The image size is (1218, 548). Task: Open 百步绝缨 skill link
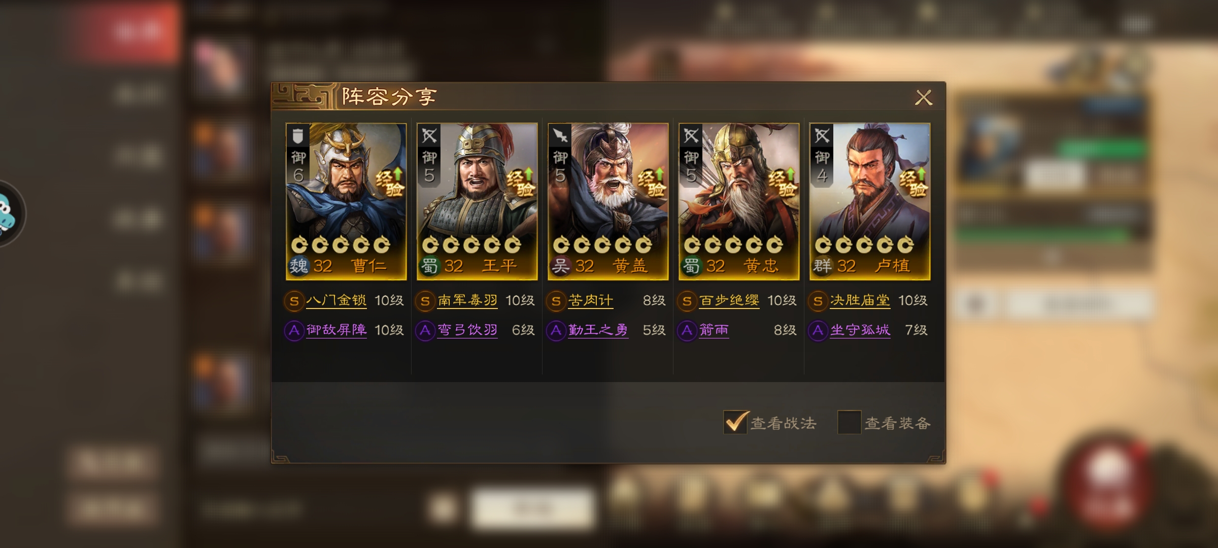pos(729,301)
